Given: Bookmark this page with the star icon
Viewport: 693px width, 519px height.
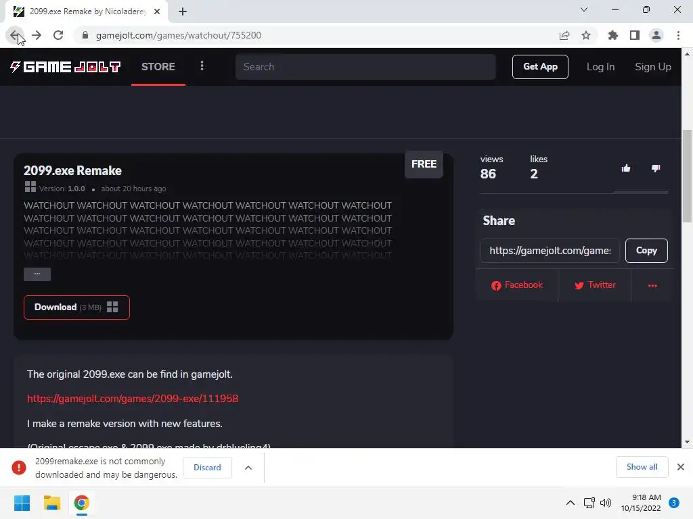Looking at the screenshot, I should point(586,35).
